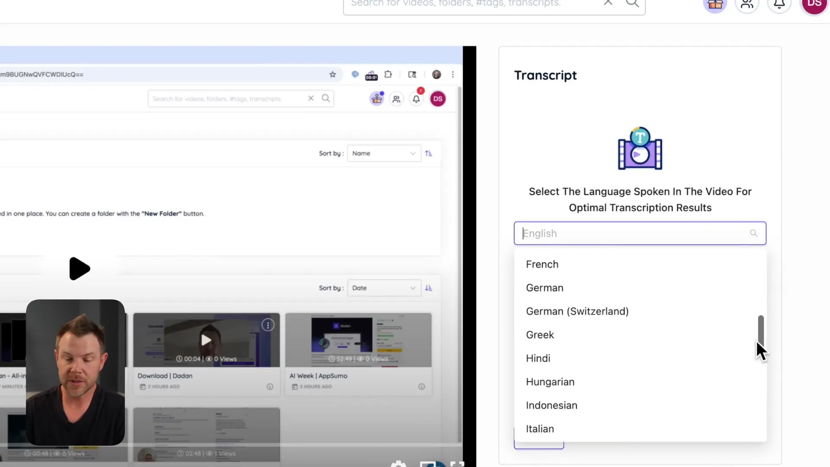Screen dimensions: 830x467
Task: Open the DS profile avatar in header
Action: pos(814,4)
